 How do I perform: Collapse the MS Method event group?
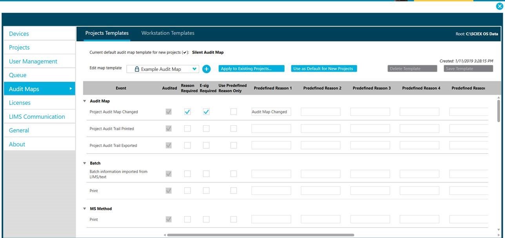coord(84,209)
